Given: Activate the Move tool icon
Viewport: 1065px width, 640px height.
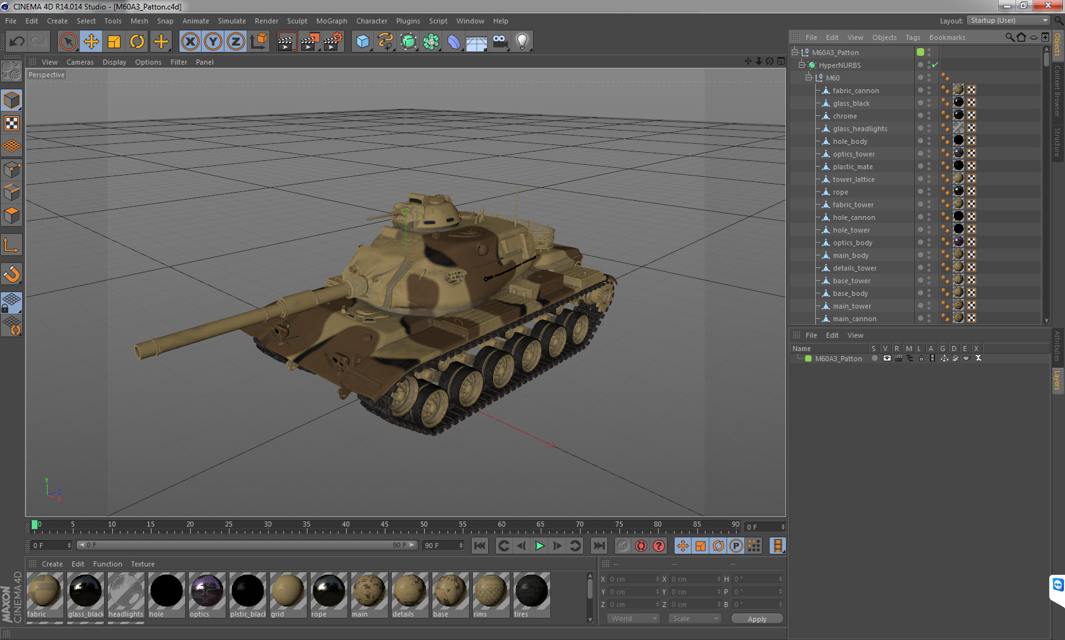Looking at the screenshot, I should [91, 42].
